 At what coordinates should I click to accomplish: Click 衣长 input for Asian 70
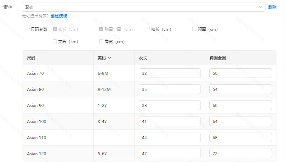tap(170, 73)
